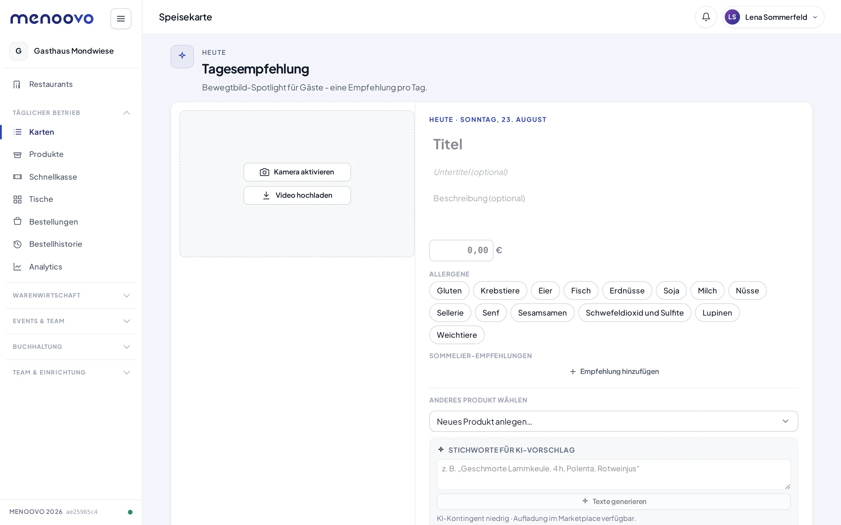Image resolution: width=841 pixels, height=525 pixels.
Task: Toggle the Gluten allergen chip
Action: click(x=449, y=290)
